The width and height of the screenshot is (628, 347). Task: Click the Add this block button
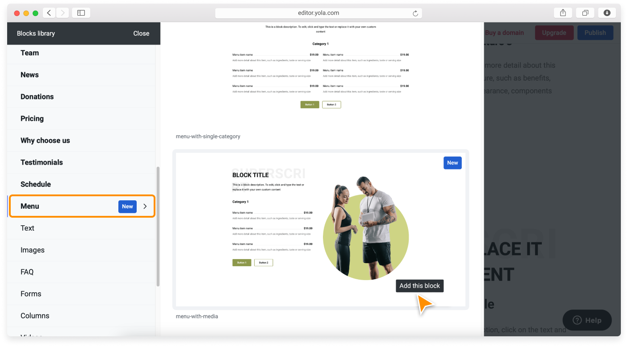pyautogui.click(x=419, y=286)
